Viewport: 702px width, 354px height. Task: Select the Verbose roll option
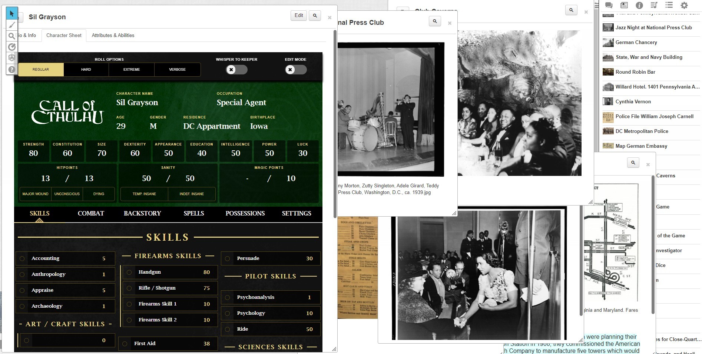click(177, 70)
